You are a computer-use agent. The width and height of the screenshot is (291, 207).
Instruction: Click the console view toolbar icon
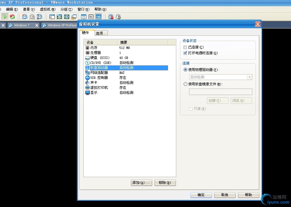[99, 17]
